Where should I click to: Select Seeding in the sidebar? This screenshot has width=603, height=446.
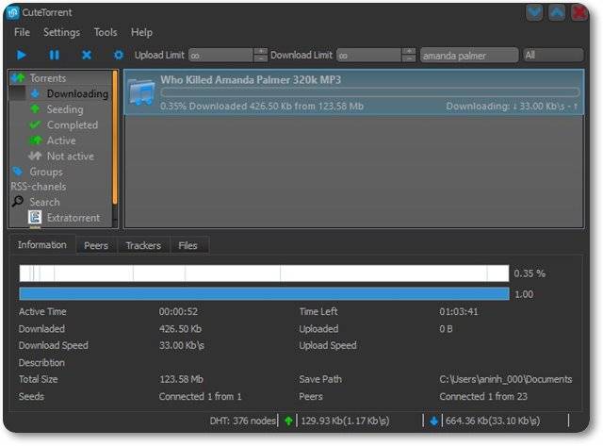coord(65,109)
